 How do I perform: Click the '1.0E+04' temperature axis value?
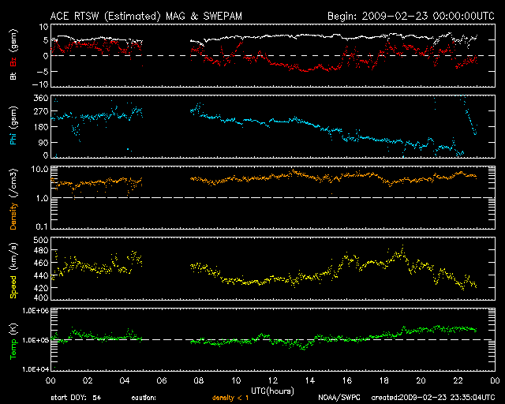point(36,369)
